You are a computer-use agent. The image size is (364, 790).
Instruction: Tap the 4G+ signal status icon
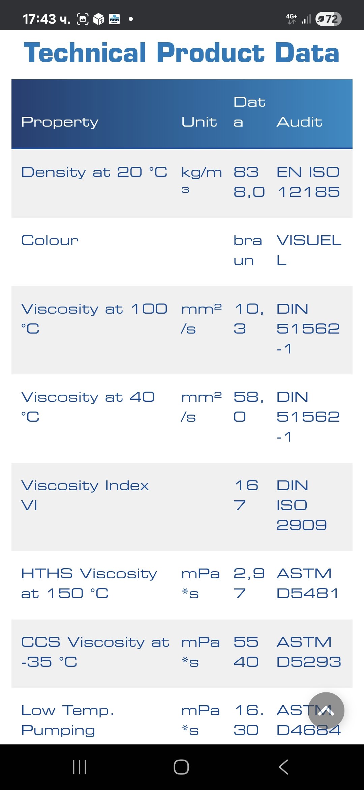coord(292,19)
